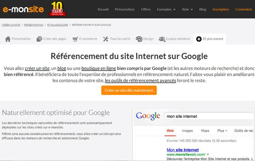
Task: Open the Créer un site breadcrumb
Action: pyautogui.click(x=11, y=25)
